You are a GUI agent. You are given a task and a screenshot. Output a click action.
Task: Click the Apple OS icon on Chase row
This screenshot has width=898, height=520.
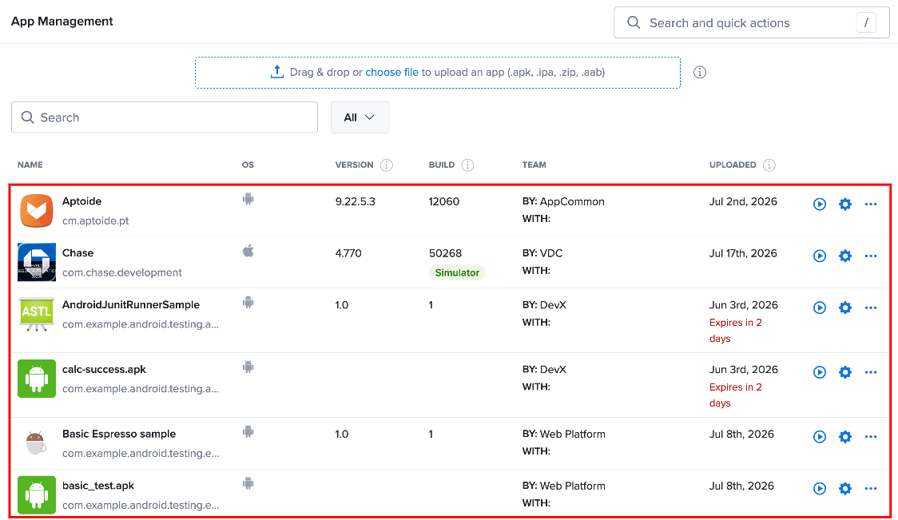click(x=248, y=251)
